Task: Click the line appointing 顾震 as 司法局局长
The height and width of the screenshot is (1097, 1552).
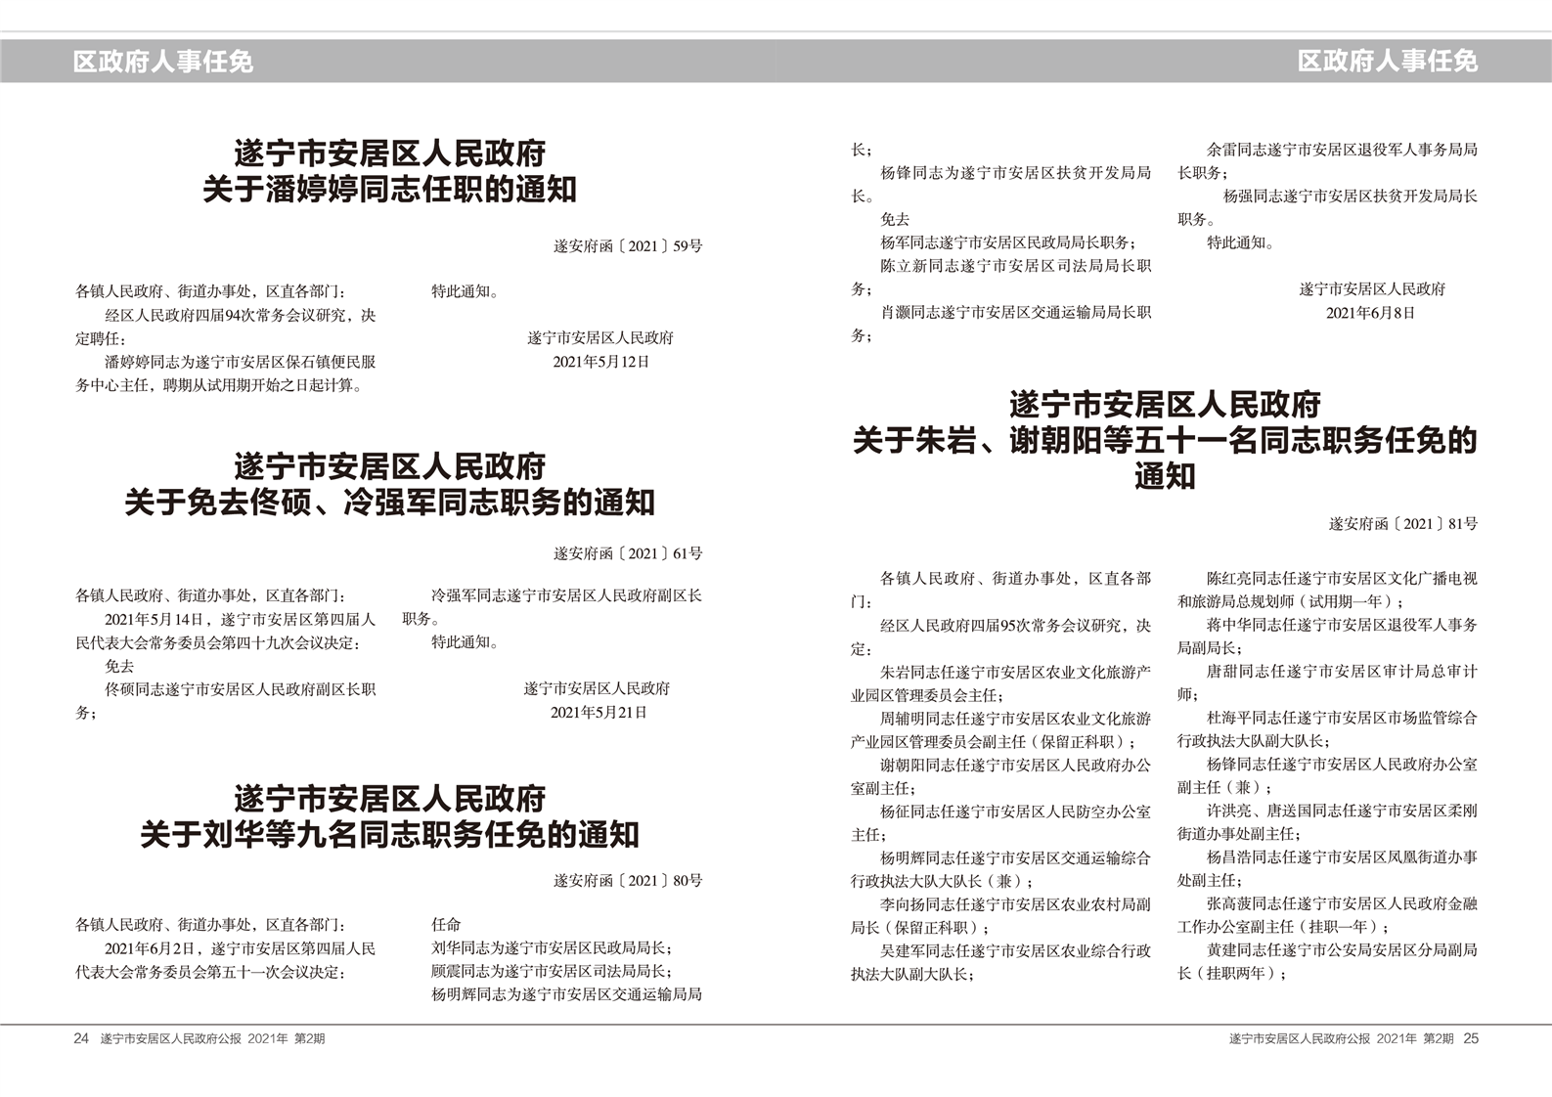Action: 552,972
